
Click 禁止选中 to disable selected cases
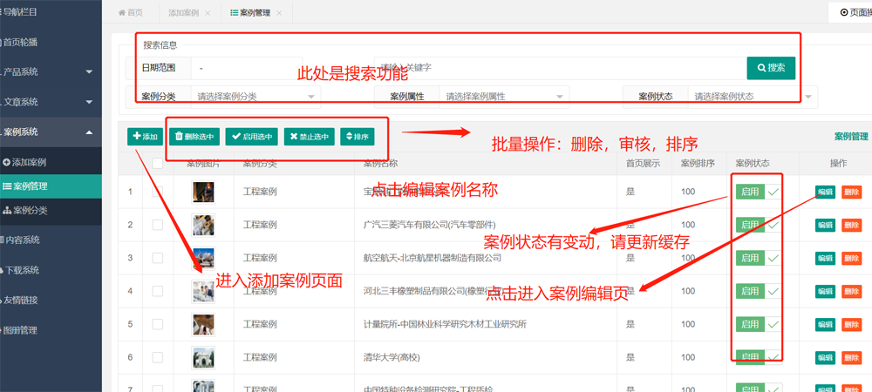(310, 137)
